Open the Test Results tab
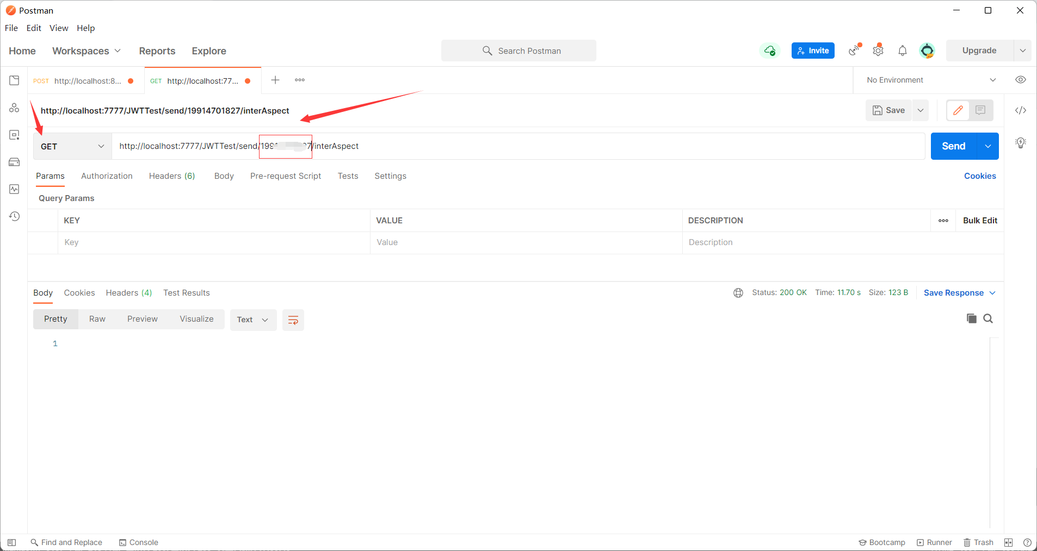Image resolution: width=1037 pixels, height=551 pixels. (187, 293)
